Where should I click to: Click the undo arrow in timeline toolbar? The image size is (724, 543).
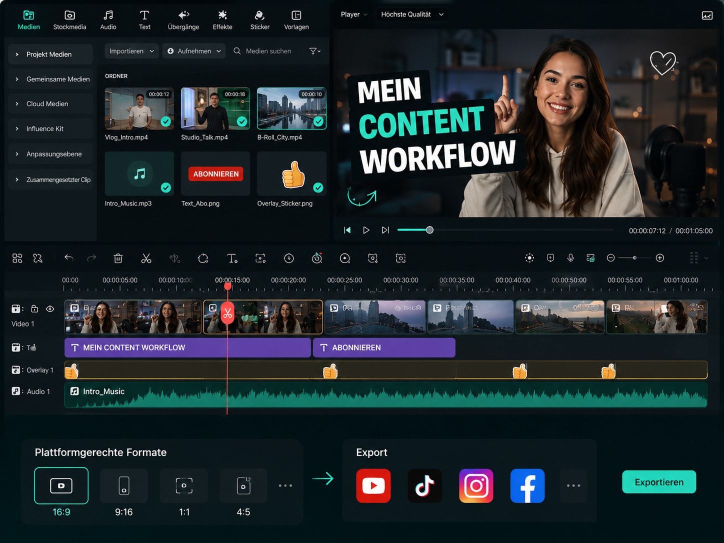click(x=69, y=258)
